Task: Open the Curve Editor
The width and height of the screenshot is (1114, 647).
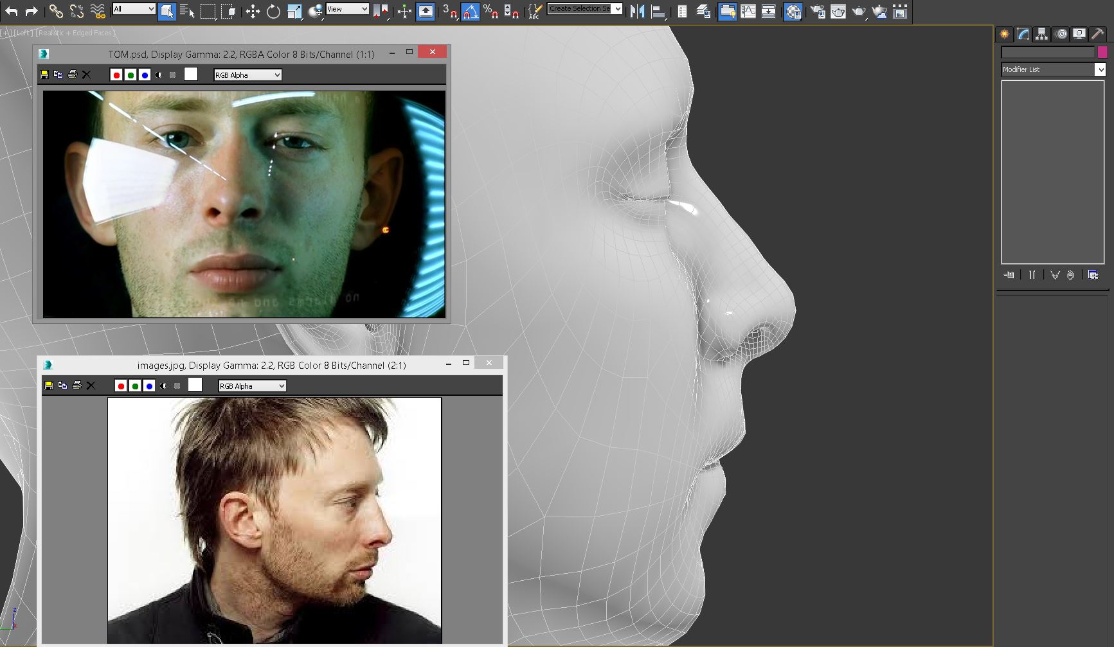Action: pos(748,11)
